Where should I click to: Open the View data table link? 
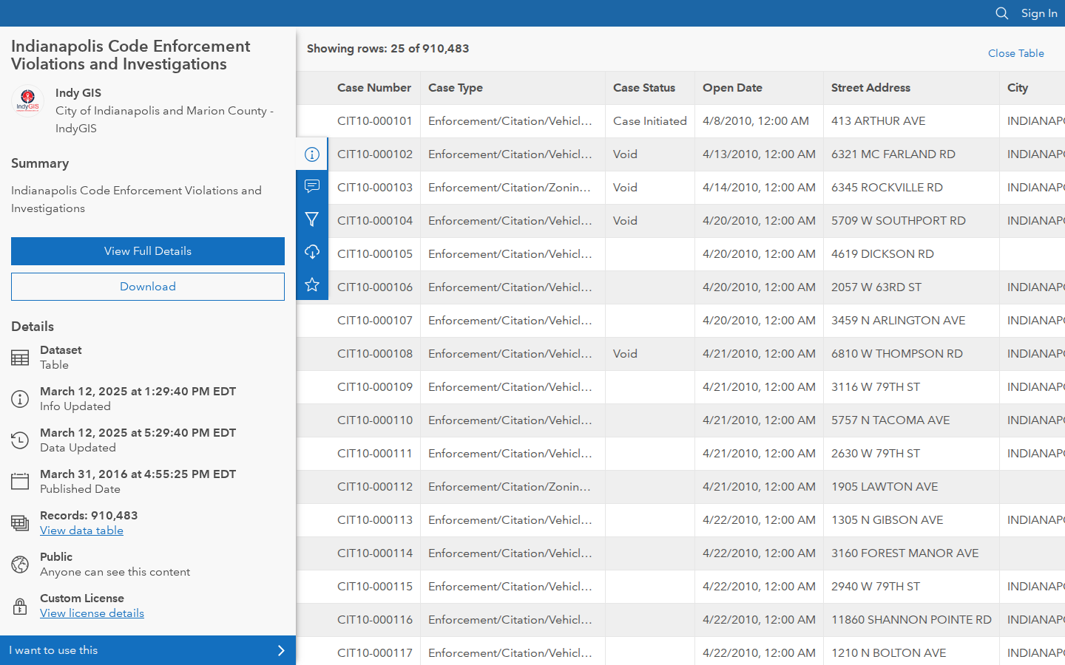[x=81, y=531]
